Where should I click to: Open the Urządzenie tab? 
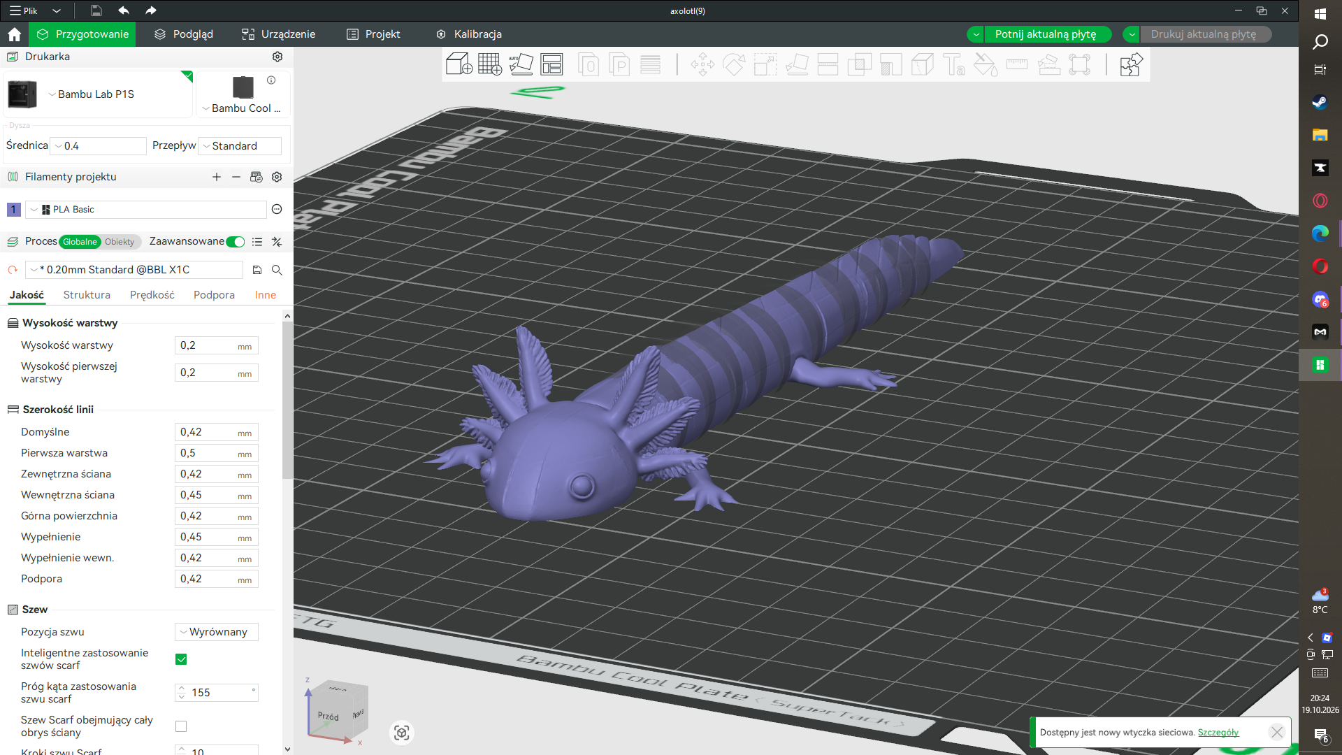tap(279, 34)
